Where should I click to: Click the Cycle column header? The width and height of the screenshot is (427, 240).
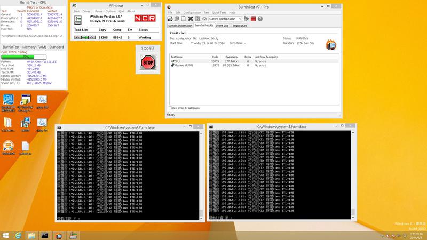pos(215,57)
